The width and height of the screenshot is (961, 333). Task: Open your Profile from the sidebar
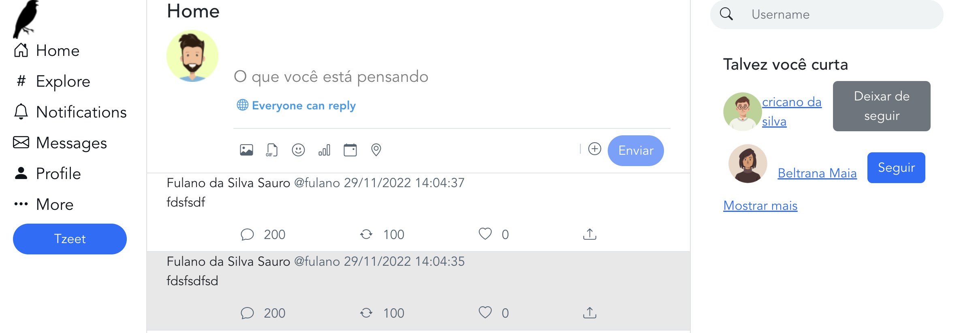coord(58,173)
